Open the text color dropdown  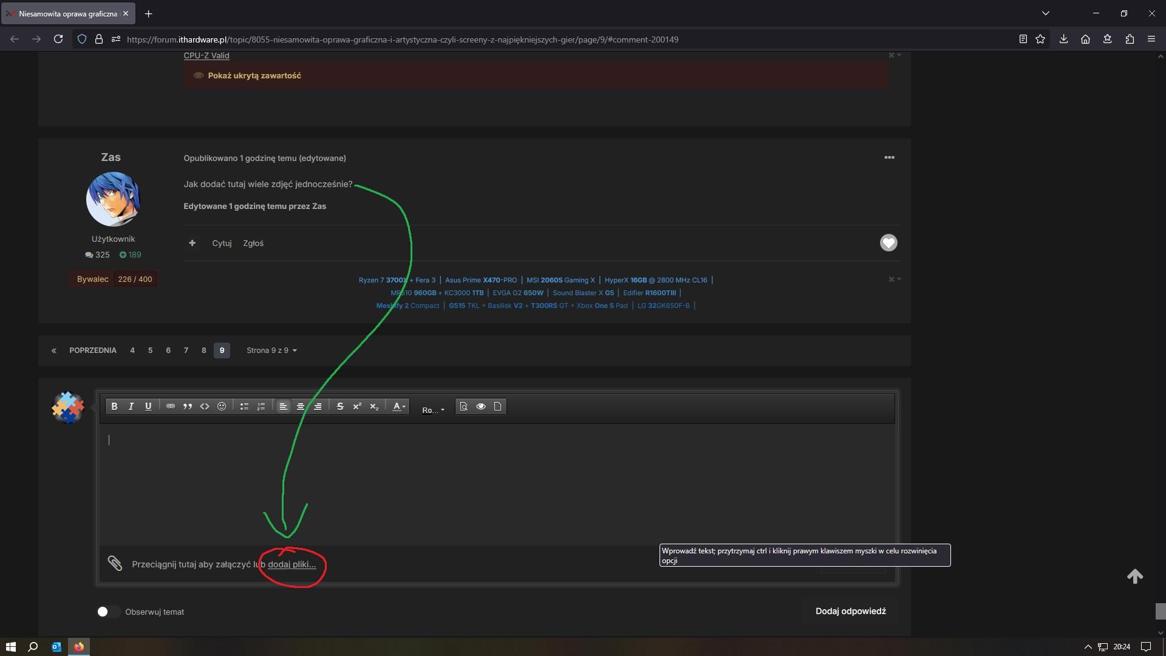coord(398,406)
